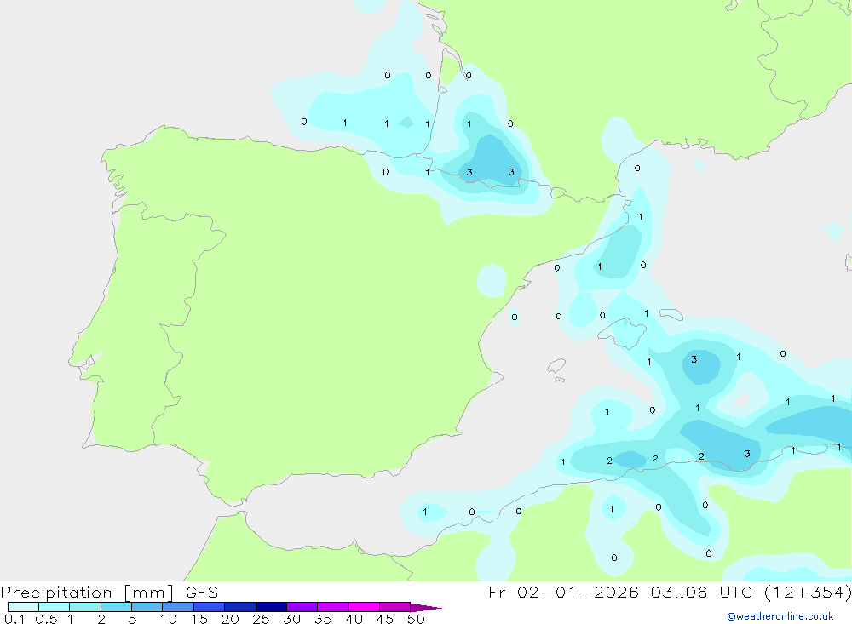The height and width of the screenshot is (624, 852).
Task: Pick the legend swatch between 2 and 5
Action: pos(116,607)
